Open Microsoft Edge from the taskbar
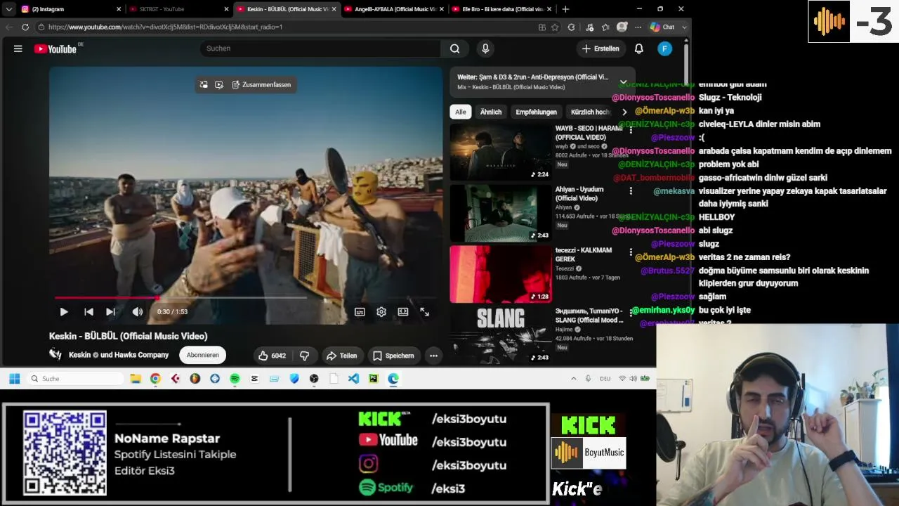The height and width of the screenshot is (506, 899). (393, 379)
